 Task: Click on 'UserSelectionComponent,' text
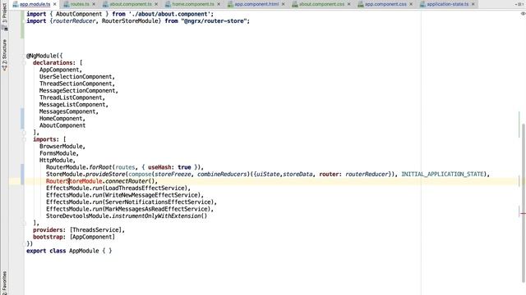77,77
